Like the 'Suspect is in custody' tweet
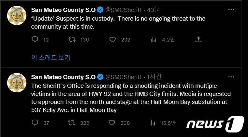This screenshot has width=248, height=137. (x=112, y=40)
